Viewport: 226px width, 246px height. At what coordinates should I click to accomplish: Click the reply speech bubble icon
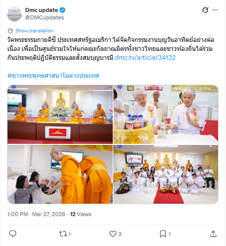pyautogui.click(x=12, y=234)
